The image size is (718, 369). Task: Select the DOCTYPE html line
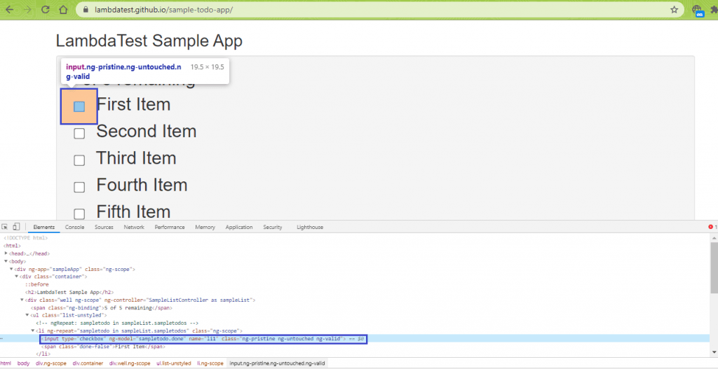click(x=26, y=238)
